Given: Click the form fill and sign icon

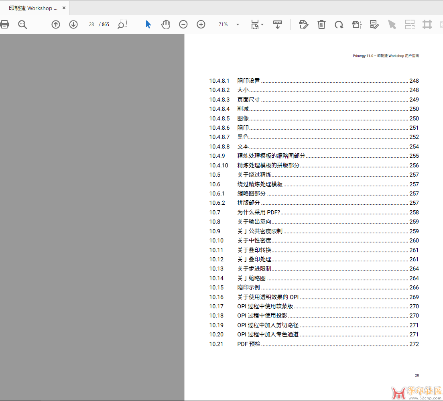Looking at the screenshot, I should click(374, 24).
